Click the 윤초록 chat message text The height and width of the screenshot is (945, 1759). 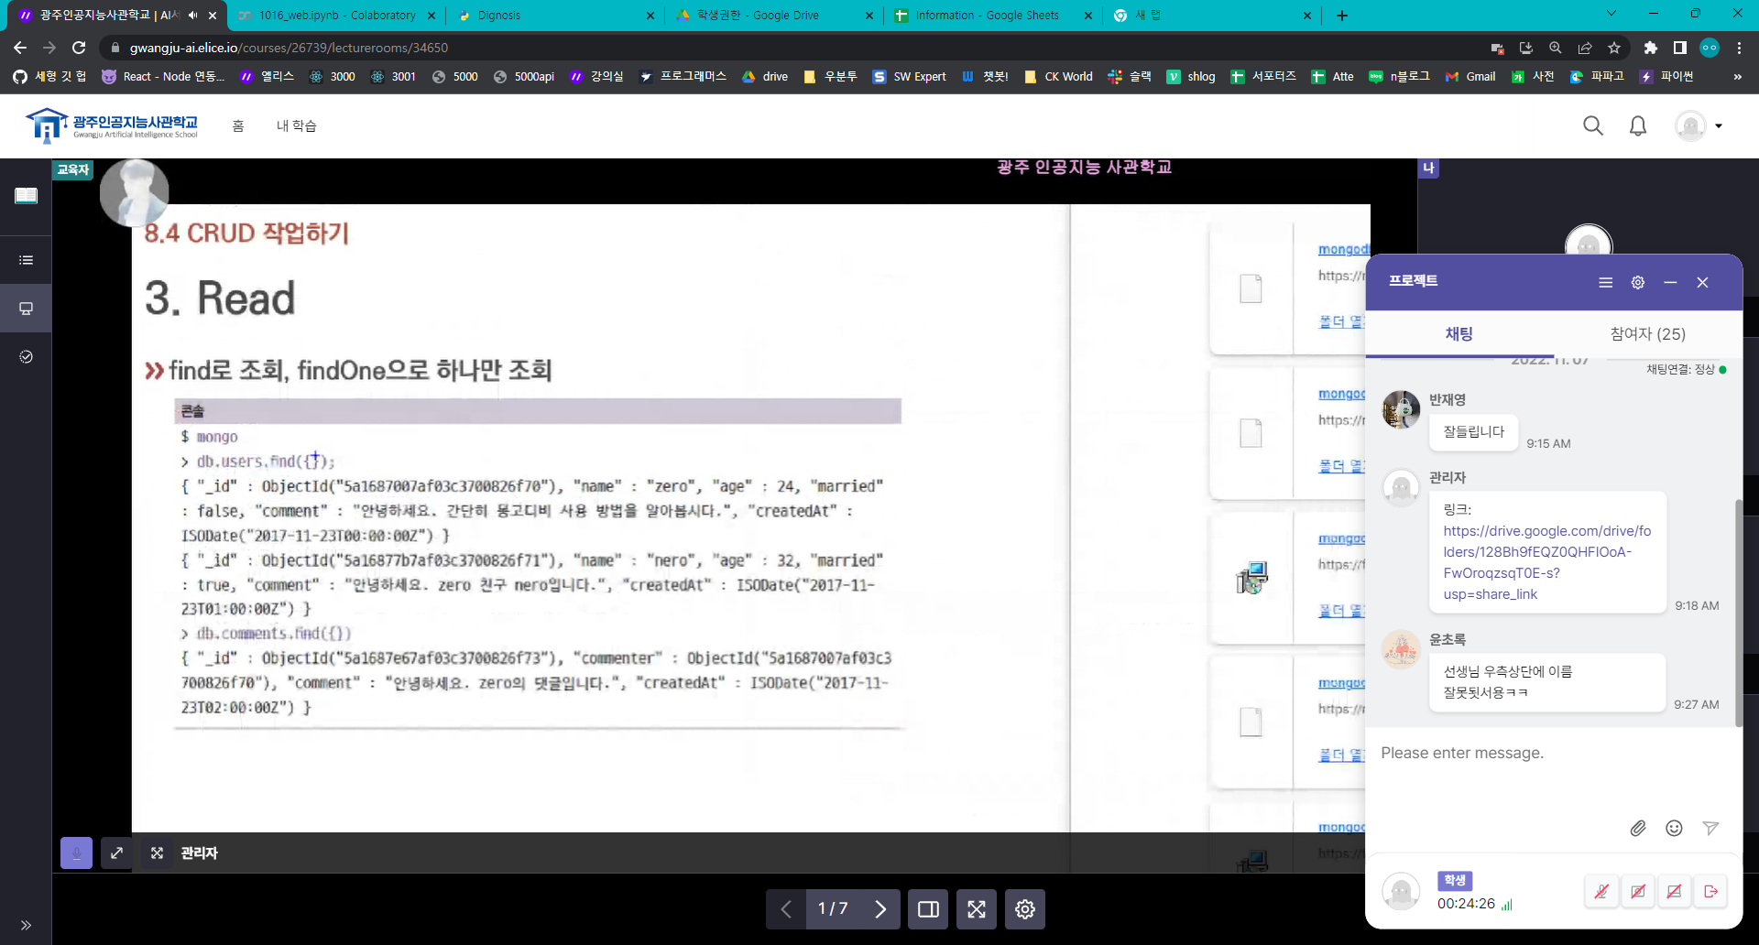click(x=1507, y=682)
